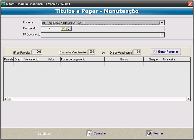This screenshot has height=140, width=194.
Task: Open the Nº Documento dropdown arrow
Action: tap(162, 35)
